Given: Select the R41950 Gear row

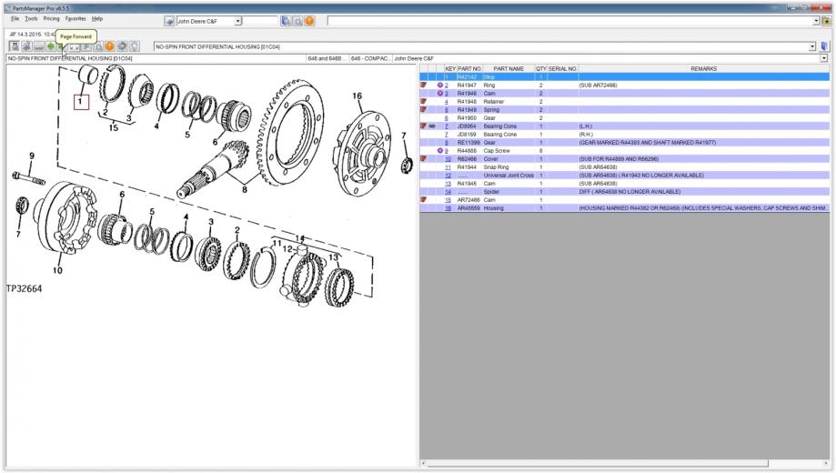Looking at the screenshot, I should pyautogui.click(x=624, y=118).
